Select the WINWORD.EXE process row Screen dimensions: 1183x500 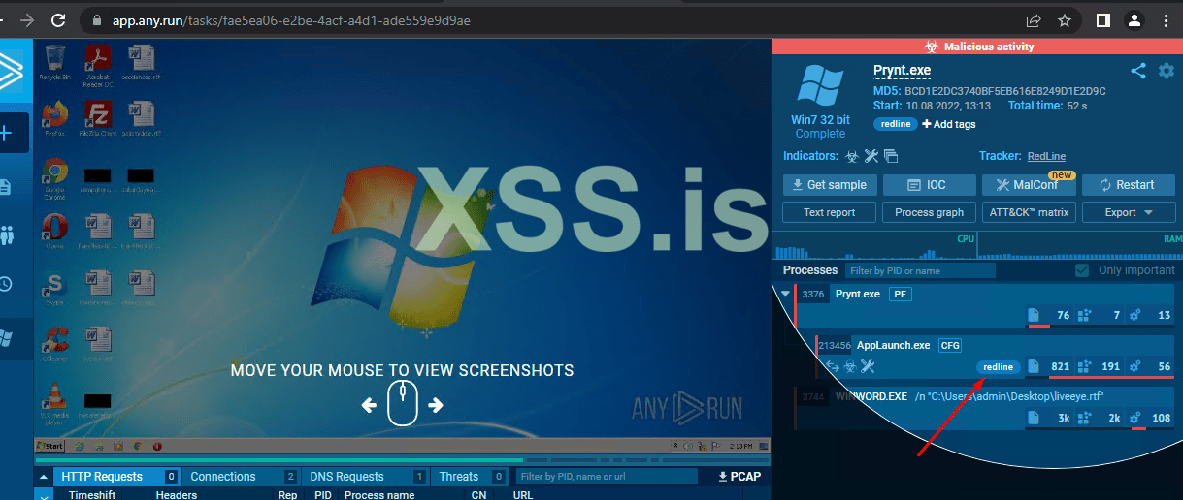pyautogui.click(x=983, y=407)
